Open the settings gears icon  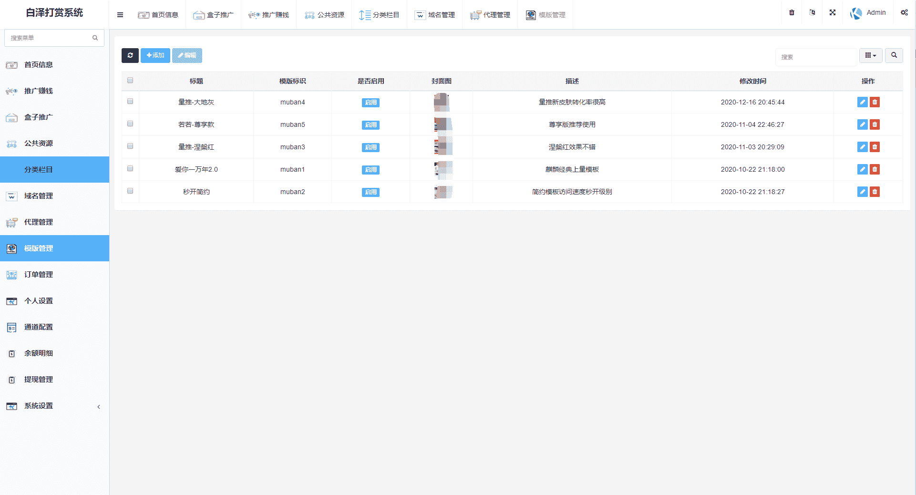904,13
